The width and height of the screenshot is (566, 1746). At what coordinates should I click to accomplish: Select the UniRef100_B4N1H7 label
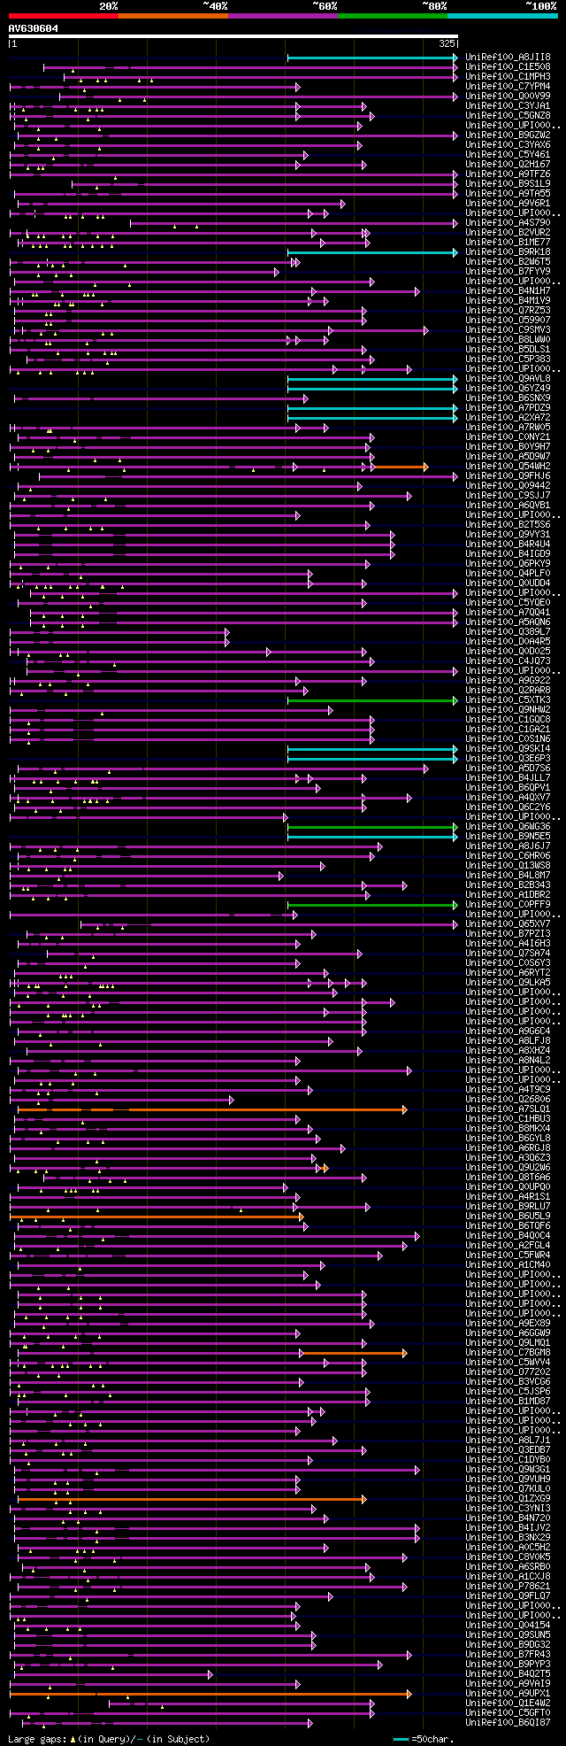[x=508, y=290]
